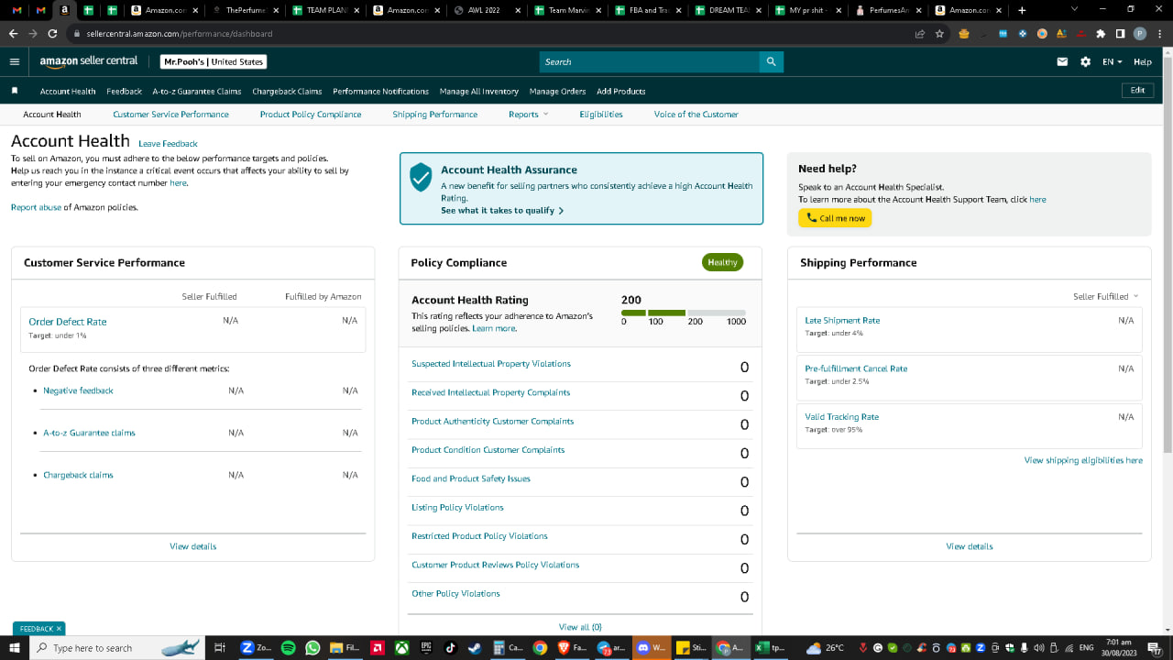The image size is (1173, 660).
Task: Reload the page
Action: click(x=52, y=34)
